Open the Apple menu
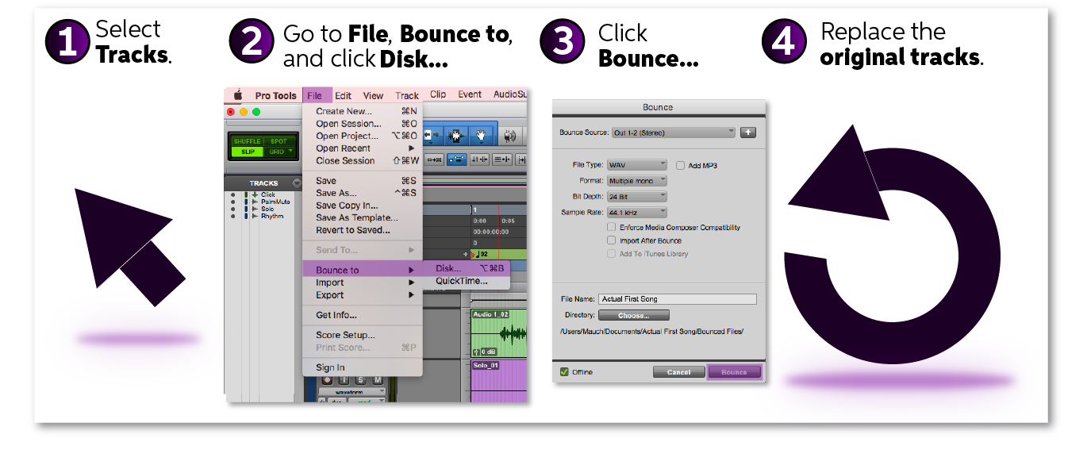Image resolution: width=1091 pixels, height=465 pixels. pos(237,95)
